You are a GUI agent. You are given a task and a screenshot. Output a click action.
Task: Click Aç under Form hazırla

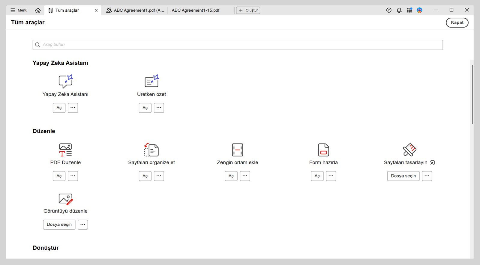click(x=317, y=176)
